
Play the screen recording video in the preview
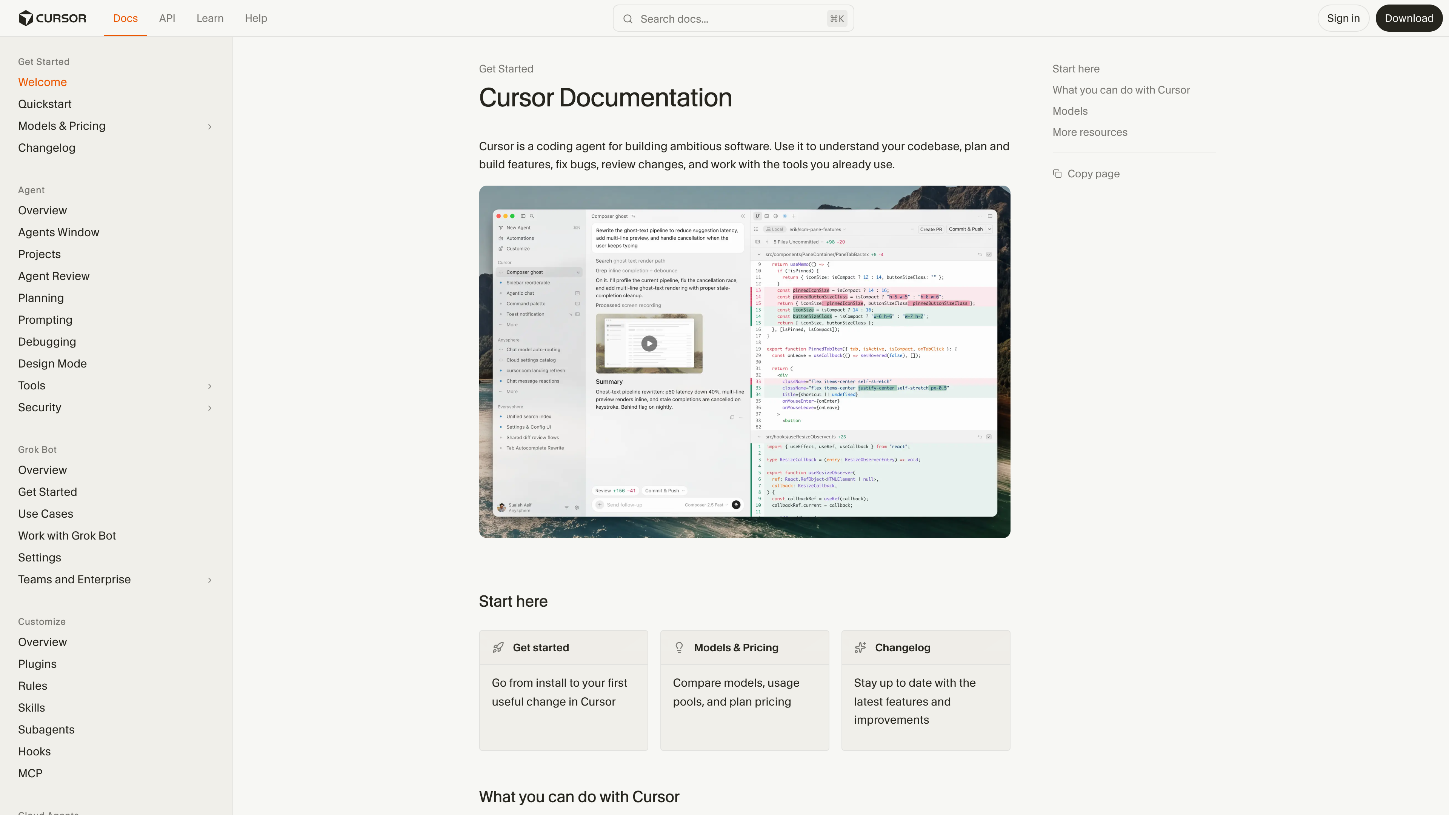point(649,343)
